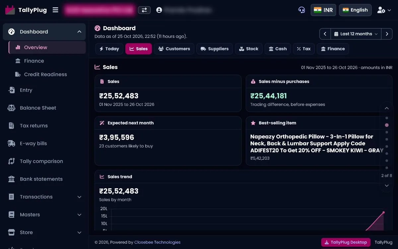The height and width of the screenshot is (249, 398).
Task: Open Tax returns from sidebar
Action: pos(44,126)
